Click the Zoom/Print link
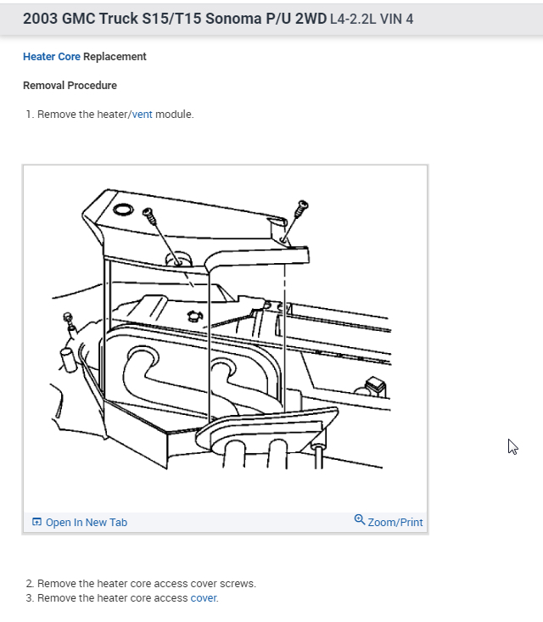Image resolution: width=543 pixels, height=622 pixels. tap(395, 523)
